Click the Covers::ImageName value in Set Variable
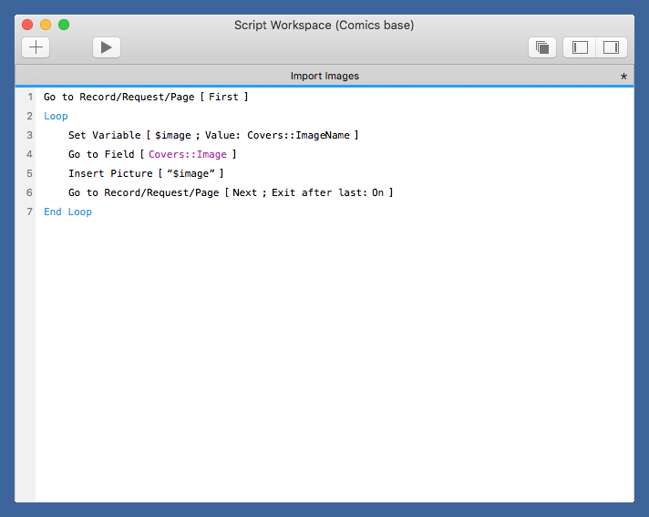This screenshot has width=649, height=517. [298, 135]
